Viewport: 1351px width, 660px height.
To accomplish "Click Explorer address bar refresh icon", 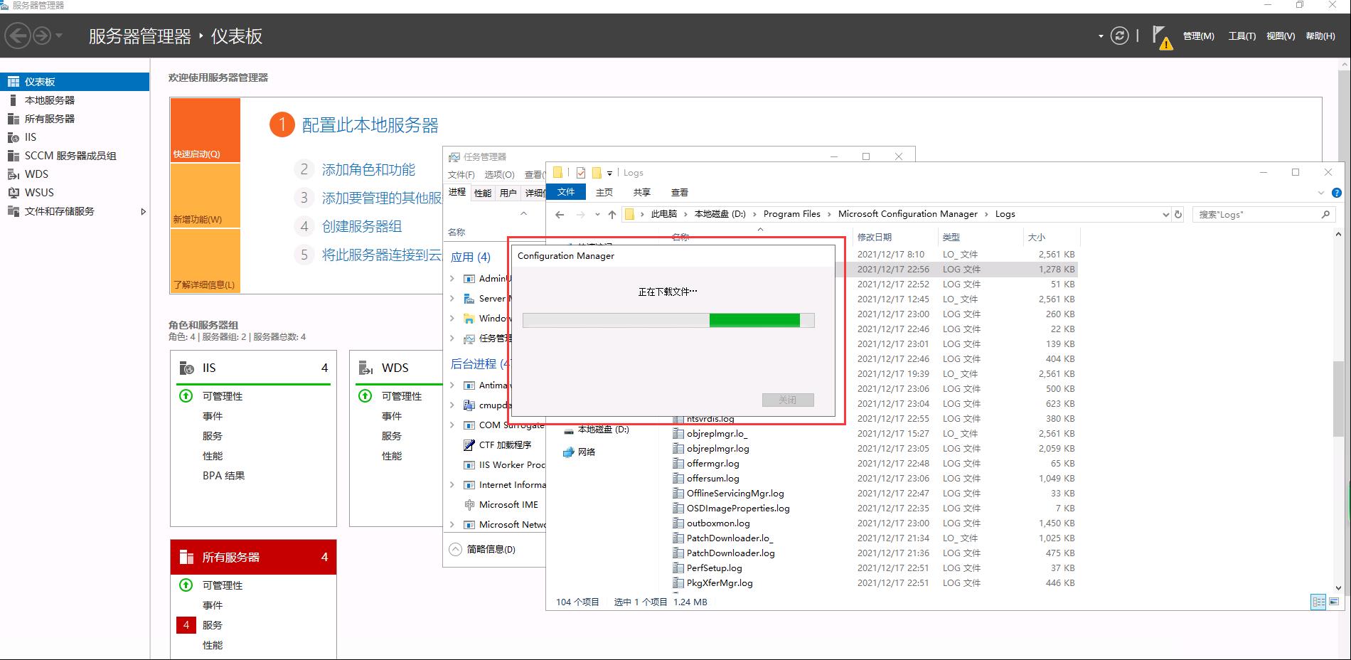I will click(1178, 215).
